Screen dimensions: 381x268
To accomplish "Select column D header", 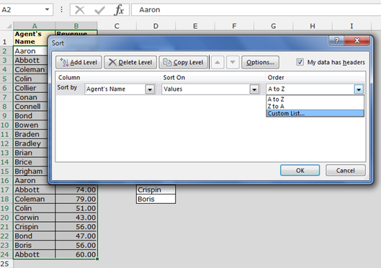I will tap(156, 26).
